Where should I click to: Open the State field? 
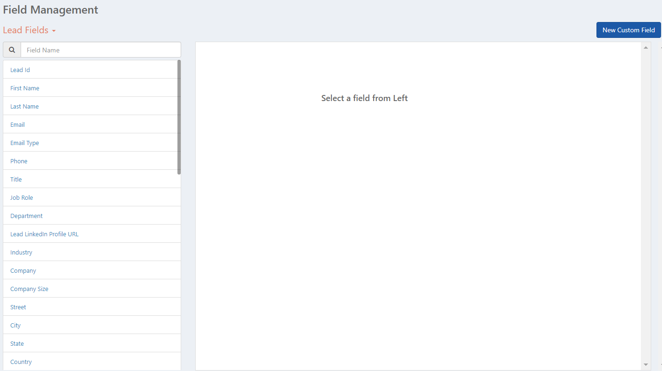(92, 343)
